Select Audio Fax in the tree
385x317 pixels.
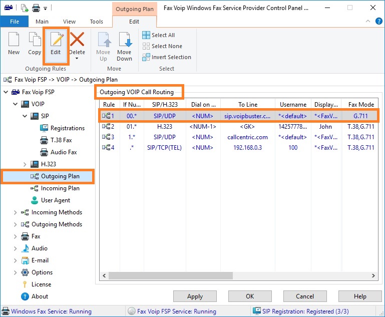64,152
